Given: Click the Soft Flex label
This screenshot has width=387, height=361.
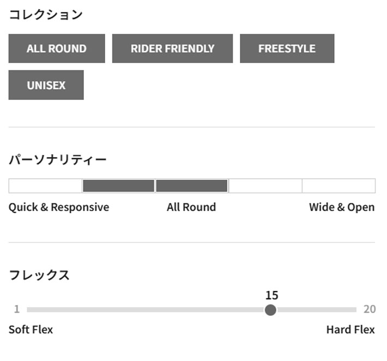Looking at the screenshot, I should pyautogui.click(x=31, y=329).
